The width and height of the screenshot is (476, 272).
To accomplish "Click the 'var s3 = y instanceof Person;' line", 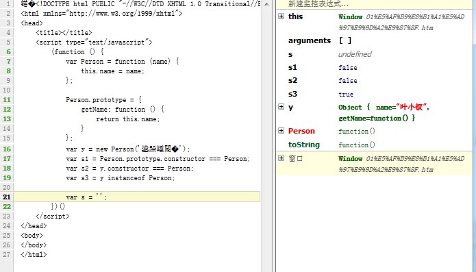I will 121,178.
